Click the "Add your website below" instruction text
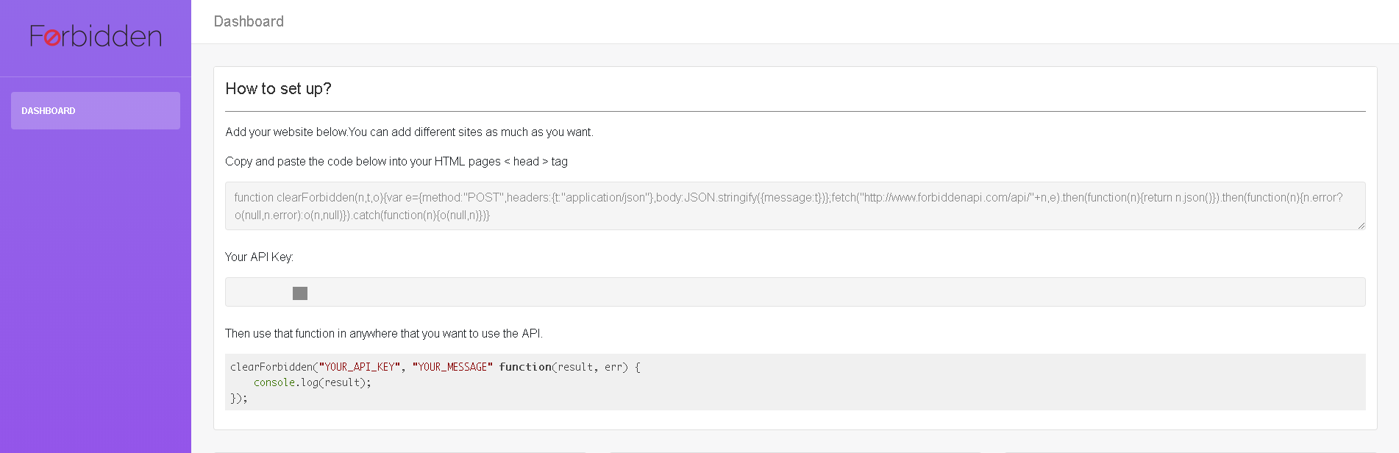Viewport: 1399px width, 453px height. pos(409,132)
